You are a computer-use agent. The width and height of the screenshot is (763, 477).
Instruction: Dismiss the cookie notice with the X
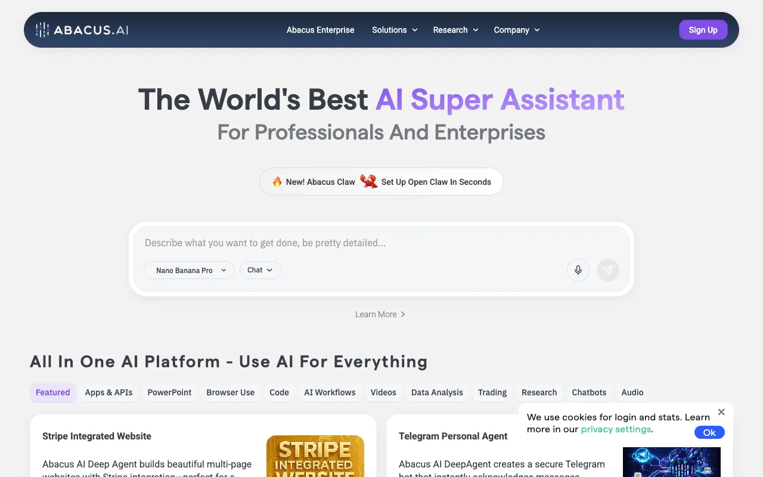721,411
